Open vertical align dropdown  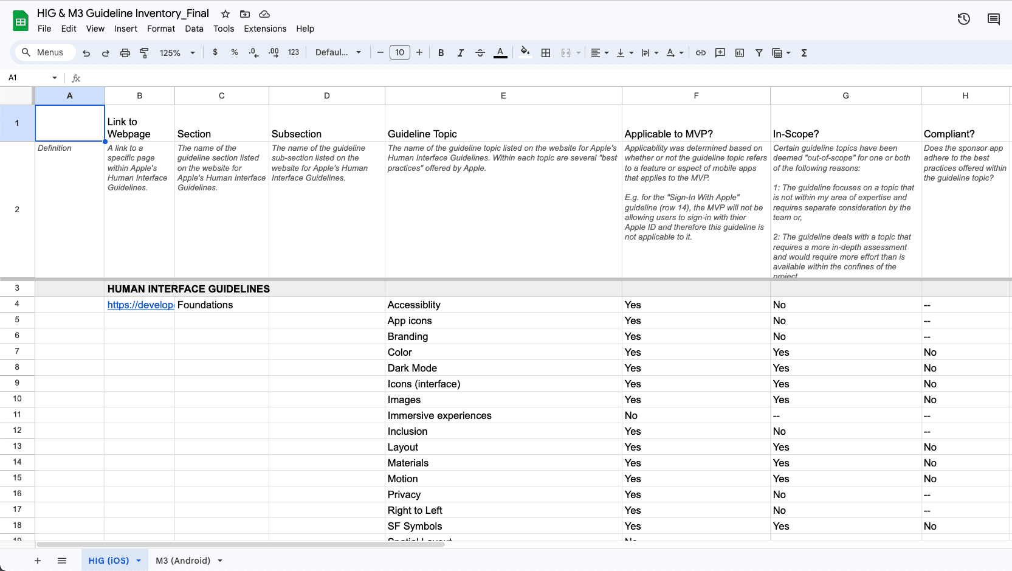625,53
